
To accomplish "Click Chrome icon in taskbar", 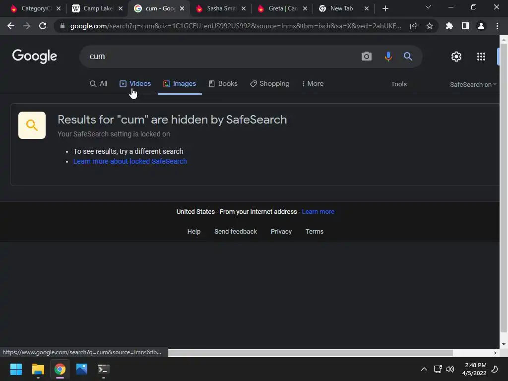I will pyautogui.click(x=60, y=369).
